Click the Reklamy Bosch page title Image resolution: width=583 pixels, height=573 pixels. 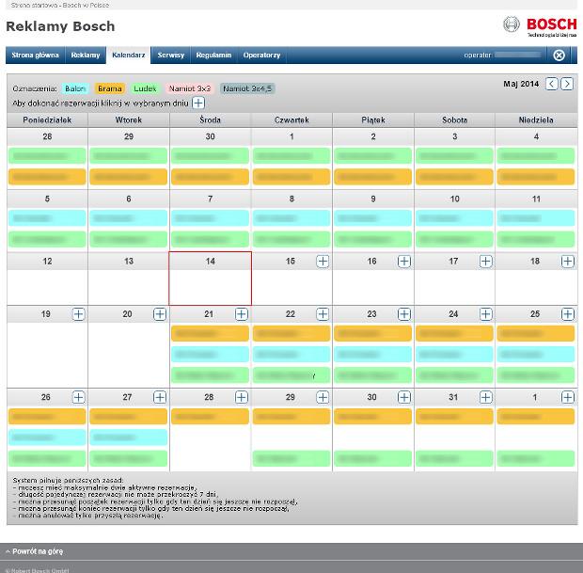click(x=60, y=26)
